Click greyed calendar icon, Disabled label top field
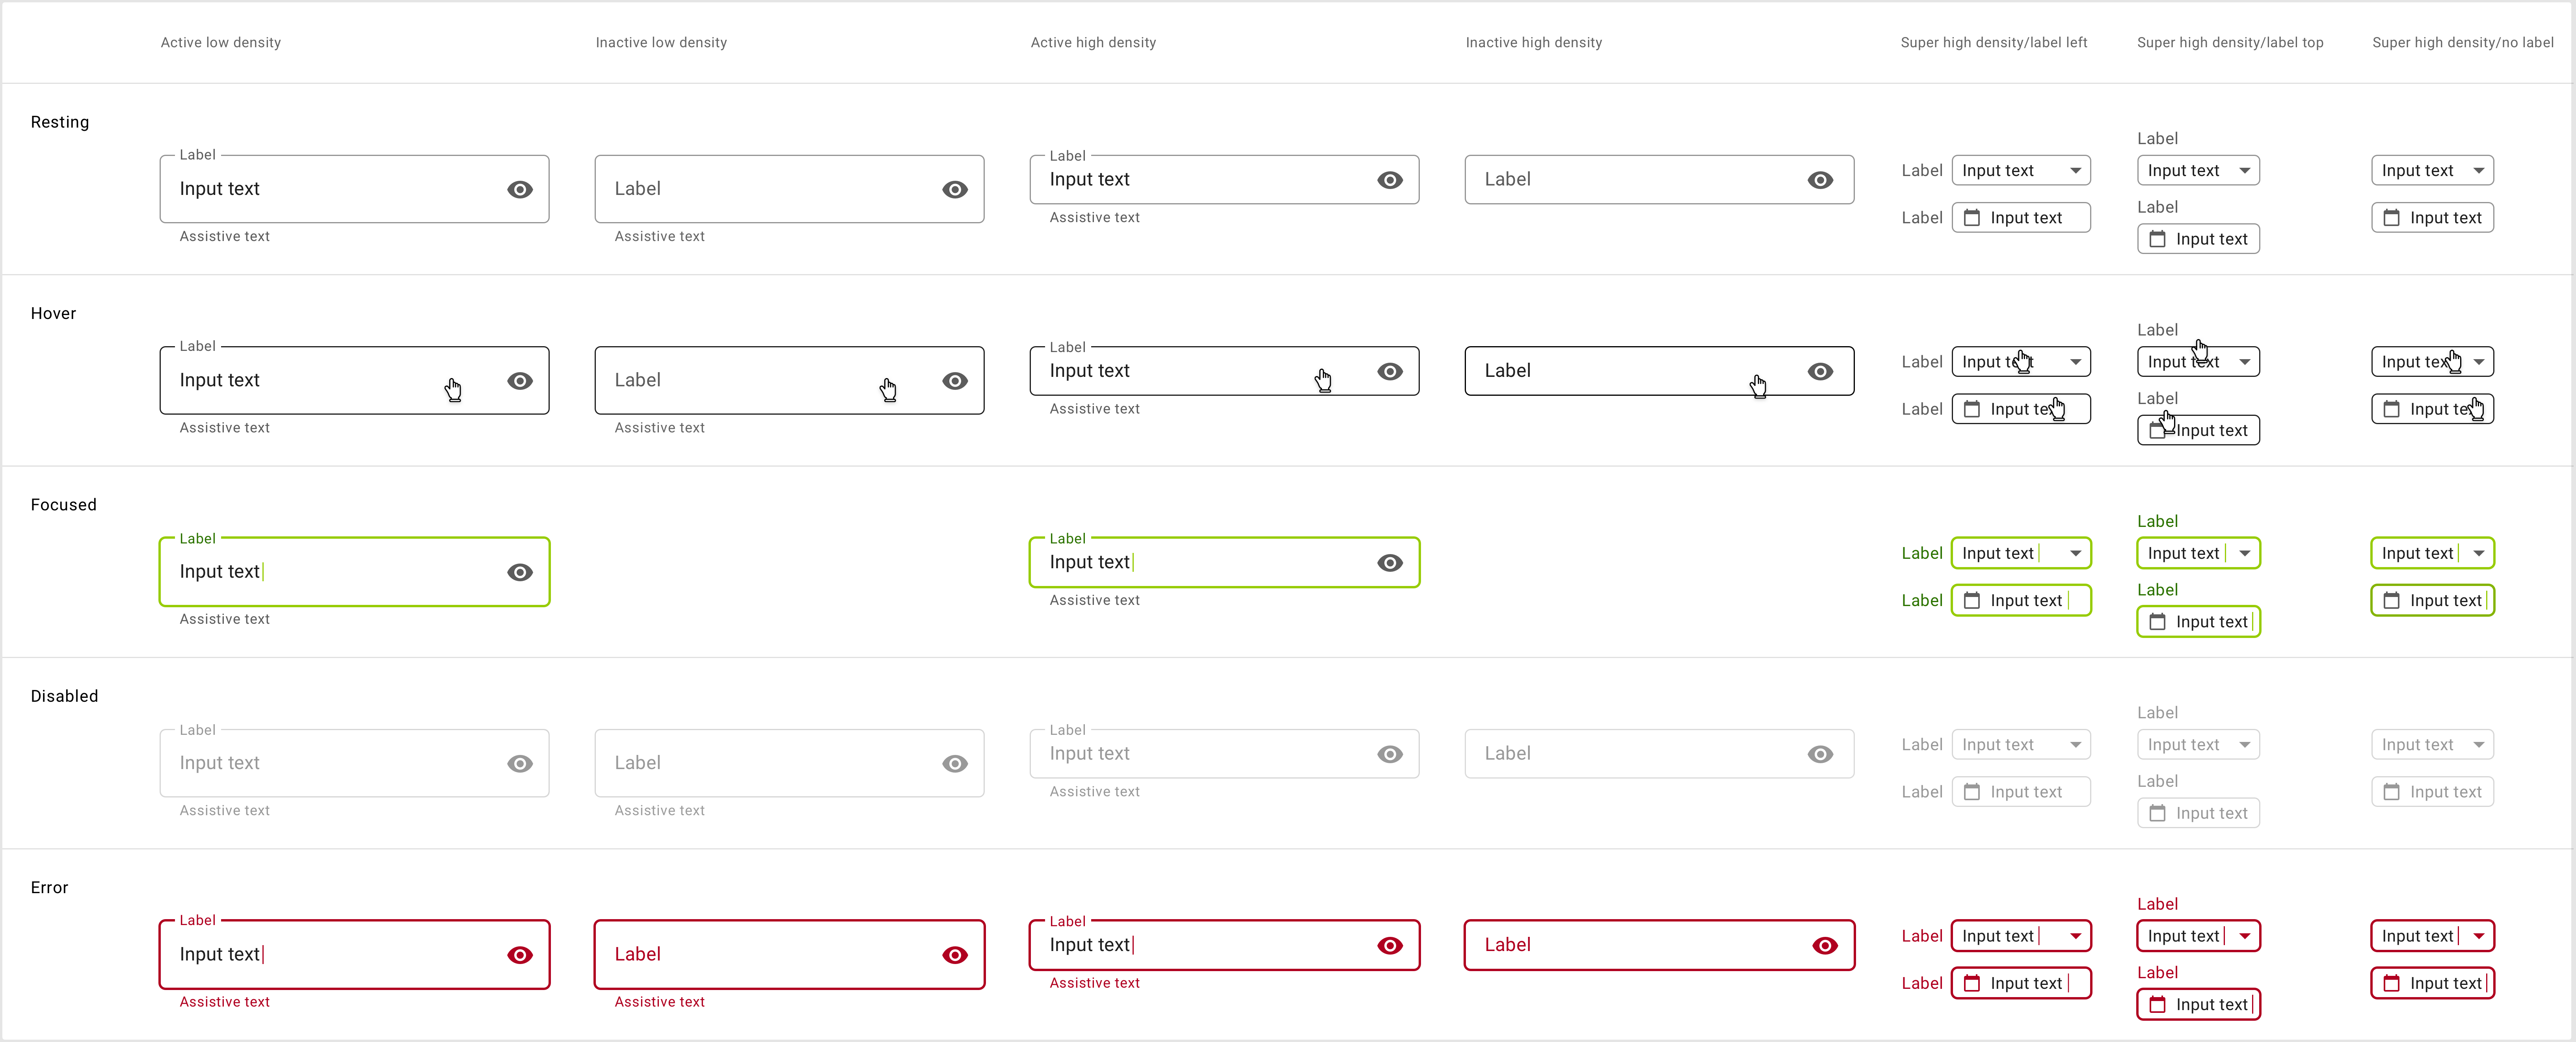2576x1042 pixels. (x=2157, y=813)
